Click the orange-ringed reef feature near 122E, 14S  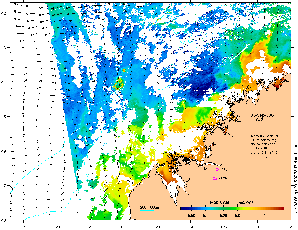(x=119, y=84)
